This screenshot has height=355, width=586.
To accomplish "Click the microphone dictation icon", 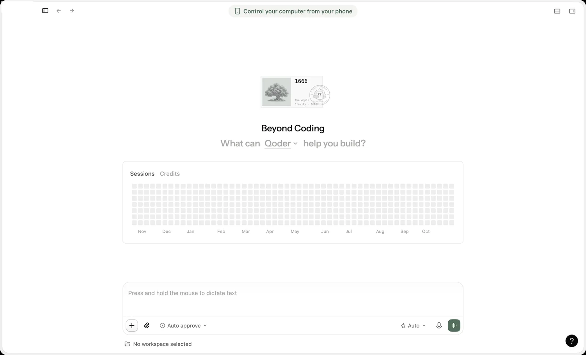I will click(x=439, y=325).
